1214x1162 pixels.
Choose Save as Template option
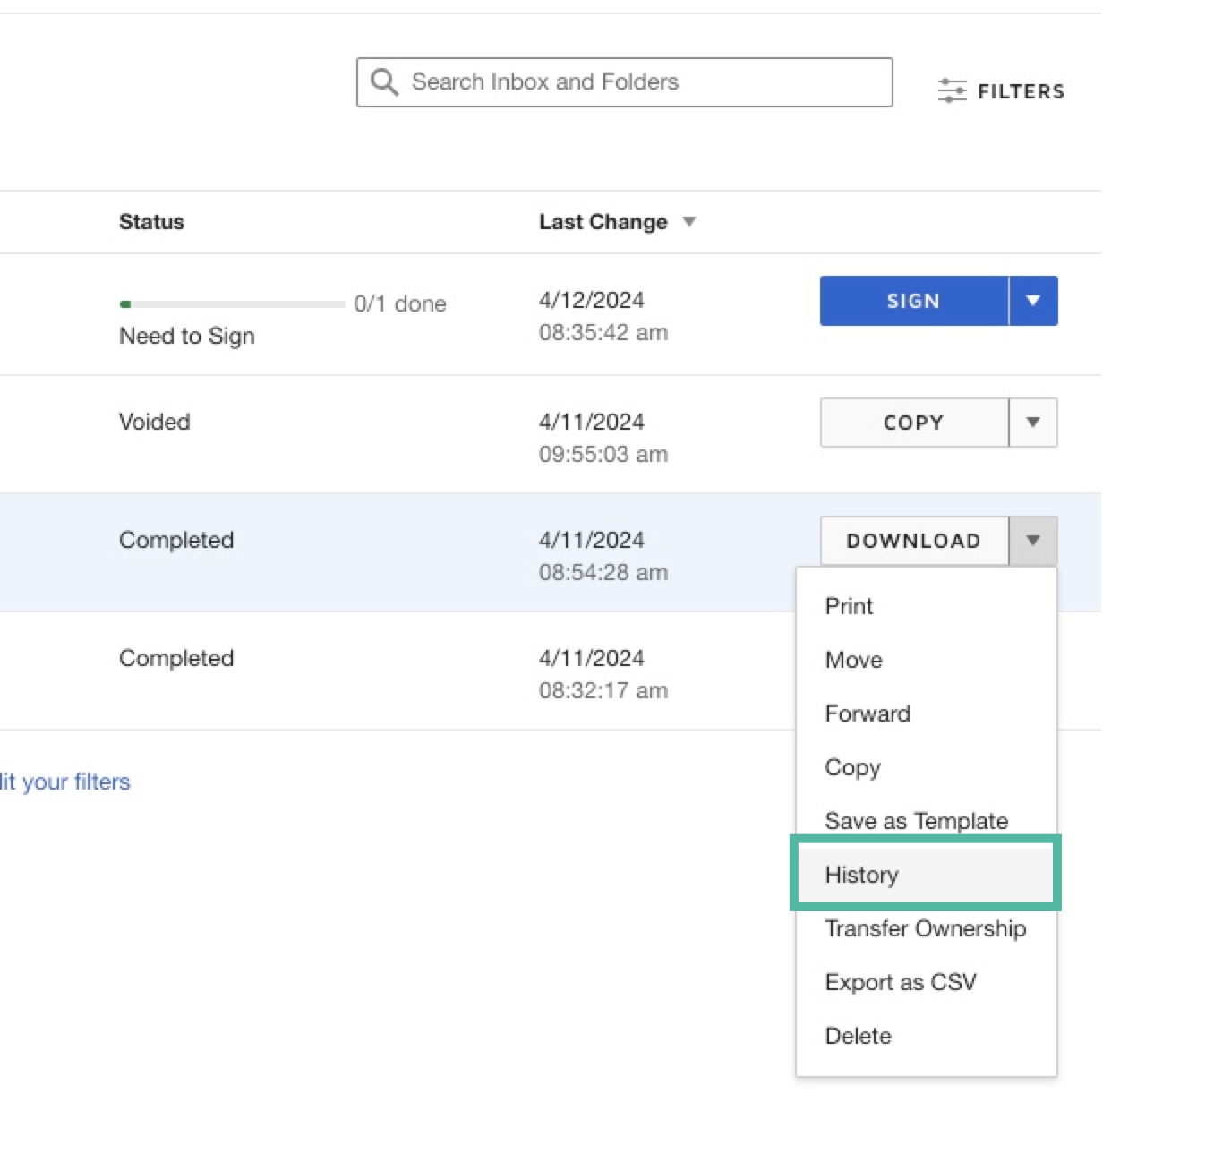tap(916, 821)
